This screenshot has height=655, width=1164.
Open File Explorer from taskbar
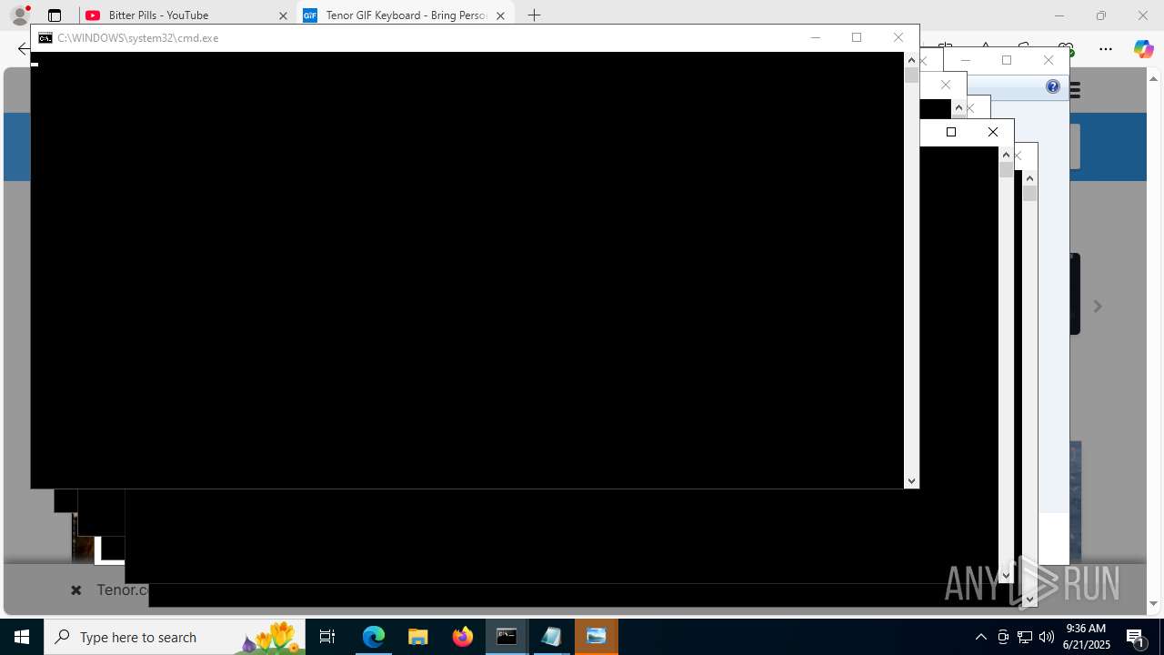(418, 637)
